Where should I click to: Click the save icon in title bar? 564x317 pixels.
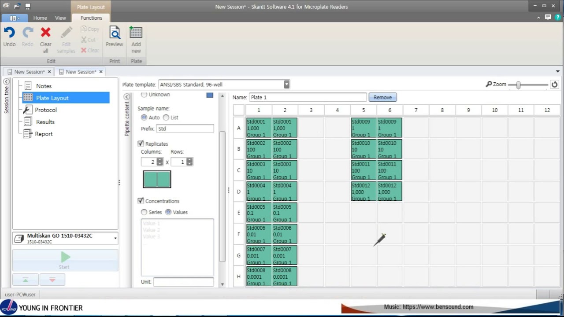(x=27, y=7)
